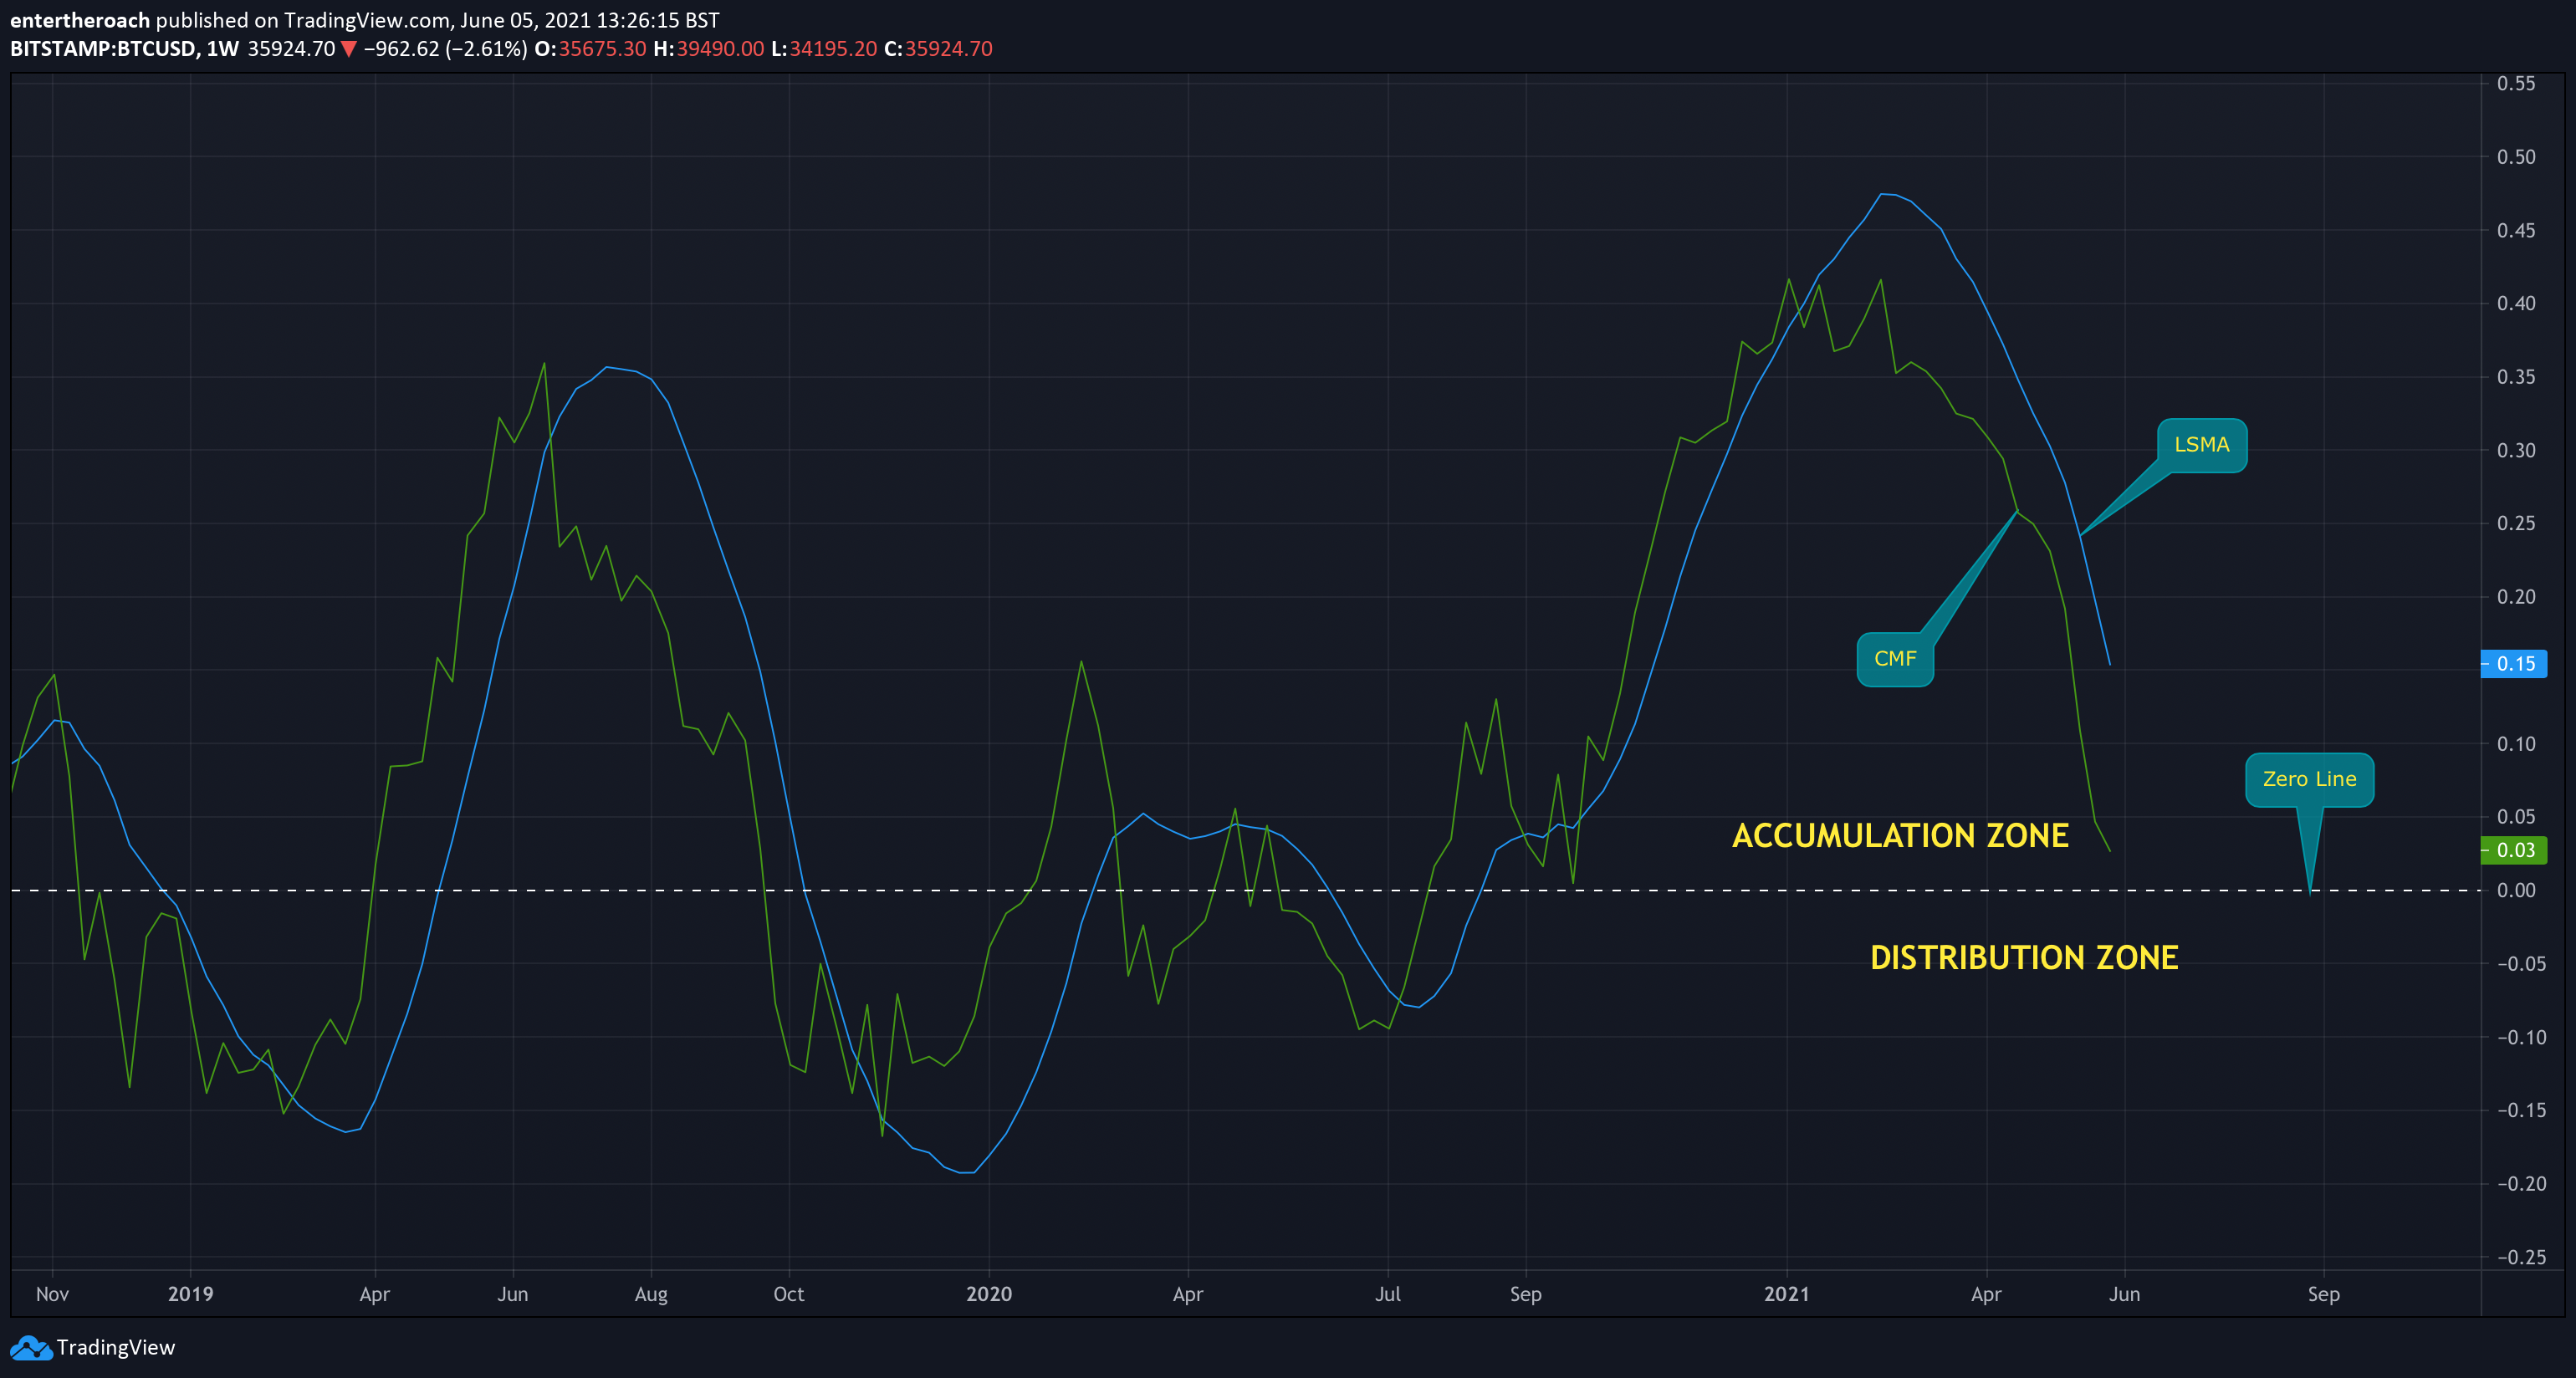Click the 2019 label on time axis
Image resolution: width=2576 pixels, height=1378 pixels.
coord(190,1294)
